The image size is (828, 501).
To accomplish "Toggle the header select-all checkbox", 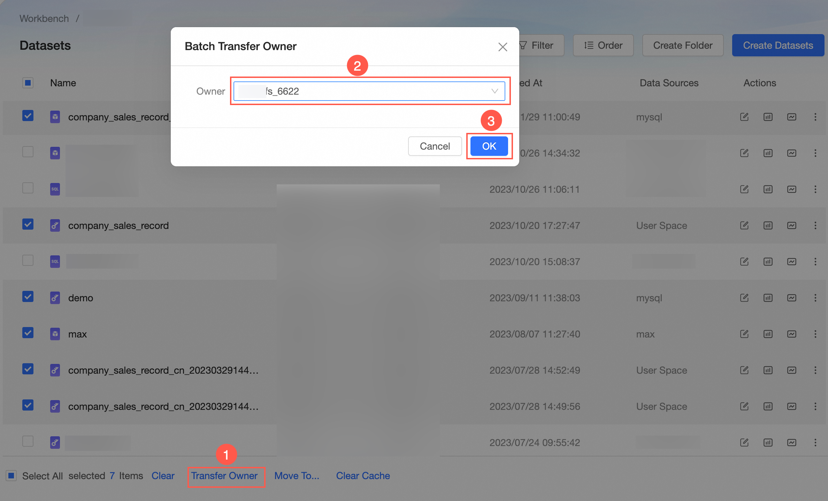I will coord(28,83).
